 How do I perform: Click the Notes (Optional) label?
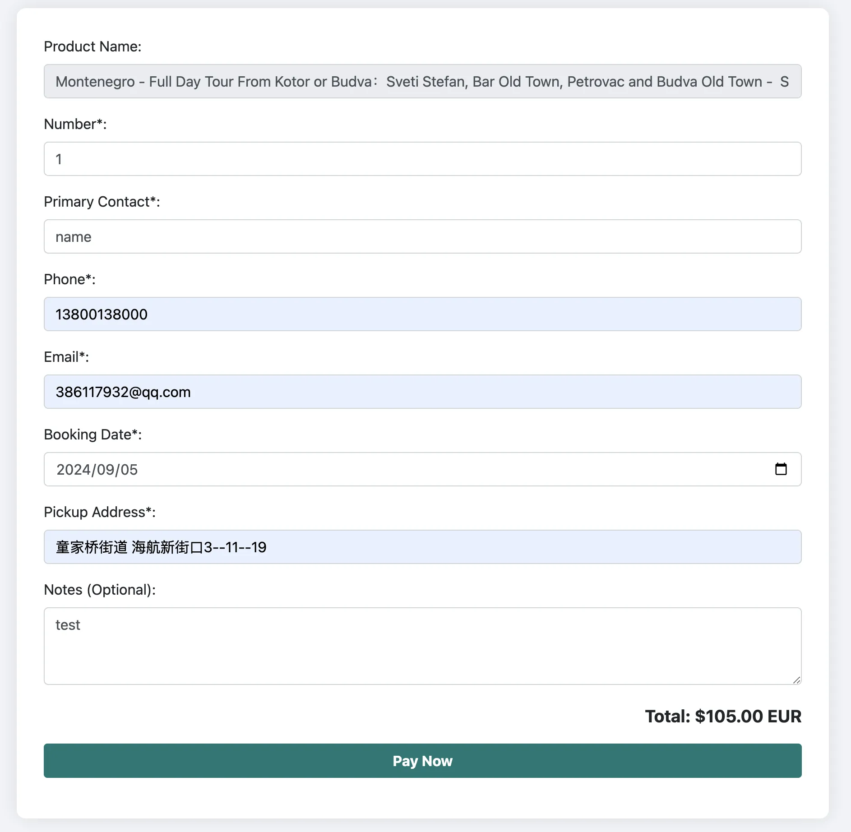coord(100,590)
